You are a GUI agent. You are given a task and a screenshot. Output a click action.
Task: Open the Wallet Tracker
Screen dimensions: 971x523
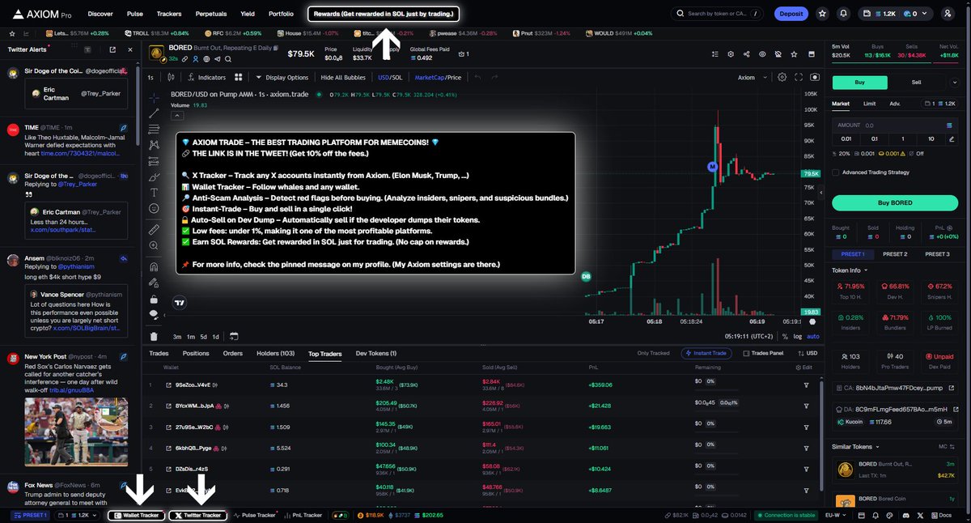(136, 515)
